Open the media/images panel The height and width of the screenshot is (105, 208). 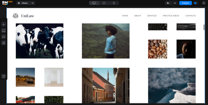click(4, 31)
